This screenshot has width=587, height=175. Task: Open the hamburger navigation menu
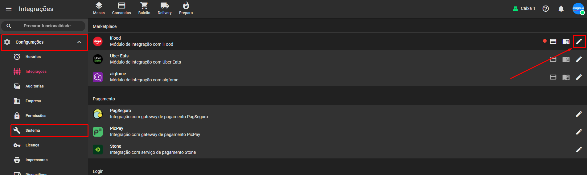pyautogui.click(x=9, y=9)
